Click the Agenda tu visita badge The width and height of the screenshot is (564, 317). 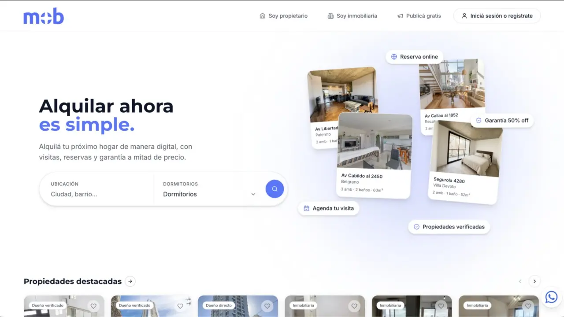tap(329, 208)
